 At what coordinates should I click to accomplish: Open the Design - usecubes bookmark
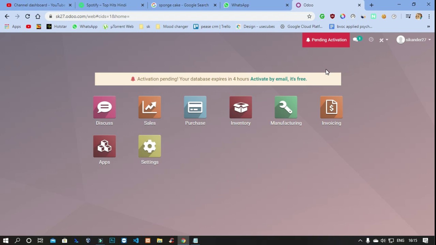255,27
